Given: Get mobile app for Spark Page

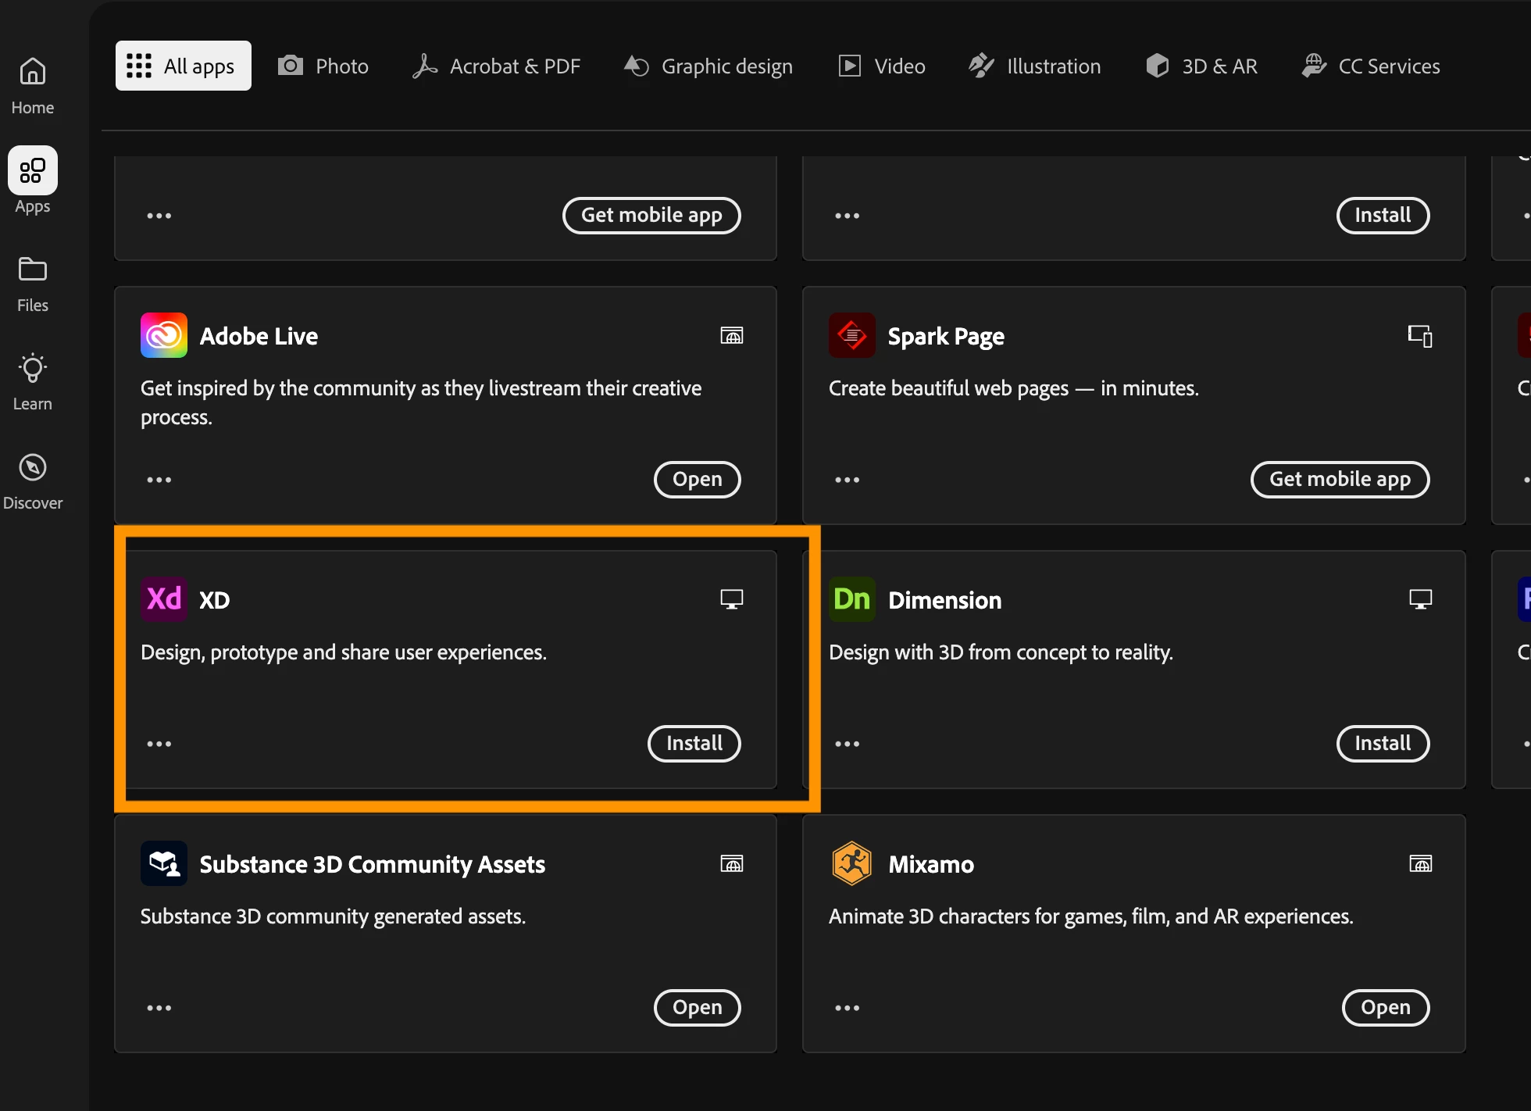Looking at the screenshot, I should pos(1340,479).
